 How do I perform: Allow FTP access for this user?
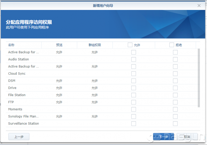pos(133,102)
